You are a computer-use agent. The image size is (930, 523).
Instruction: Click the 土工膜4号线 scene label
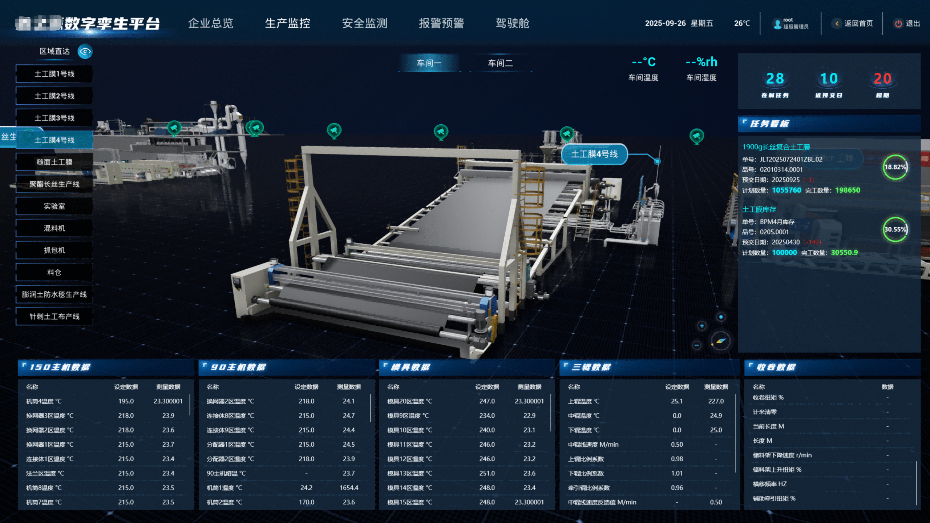(594, 154)
